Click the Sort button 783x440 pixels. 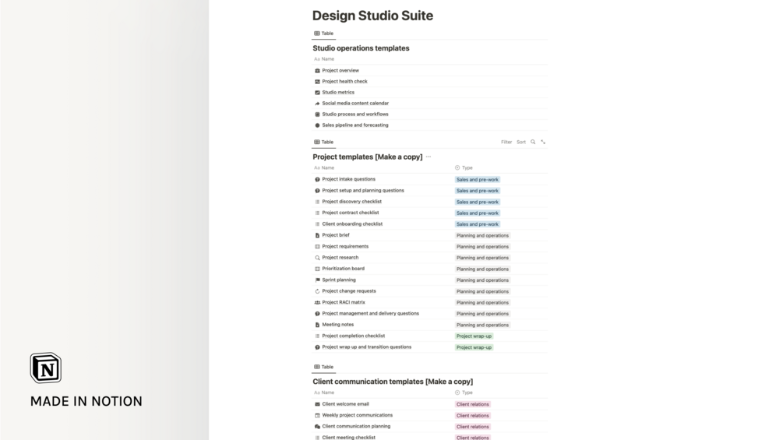[521, 142]
